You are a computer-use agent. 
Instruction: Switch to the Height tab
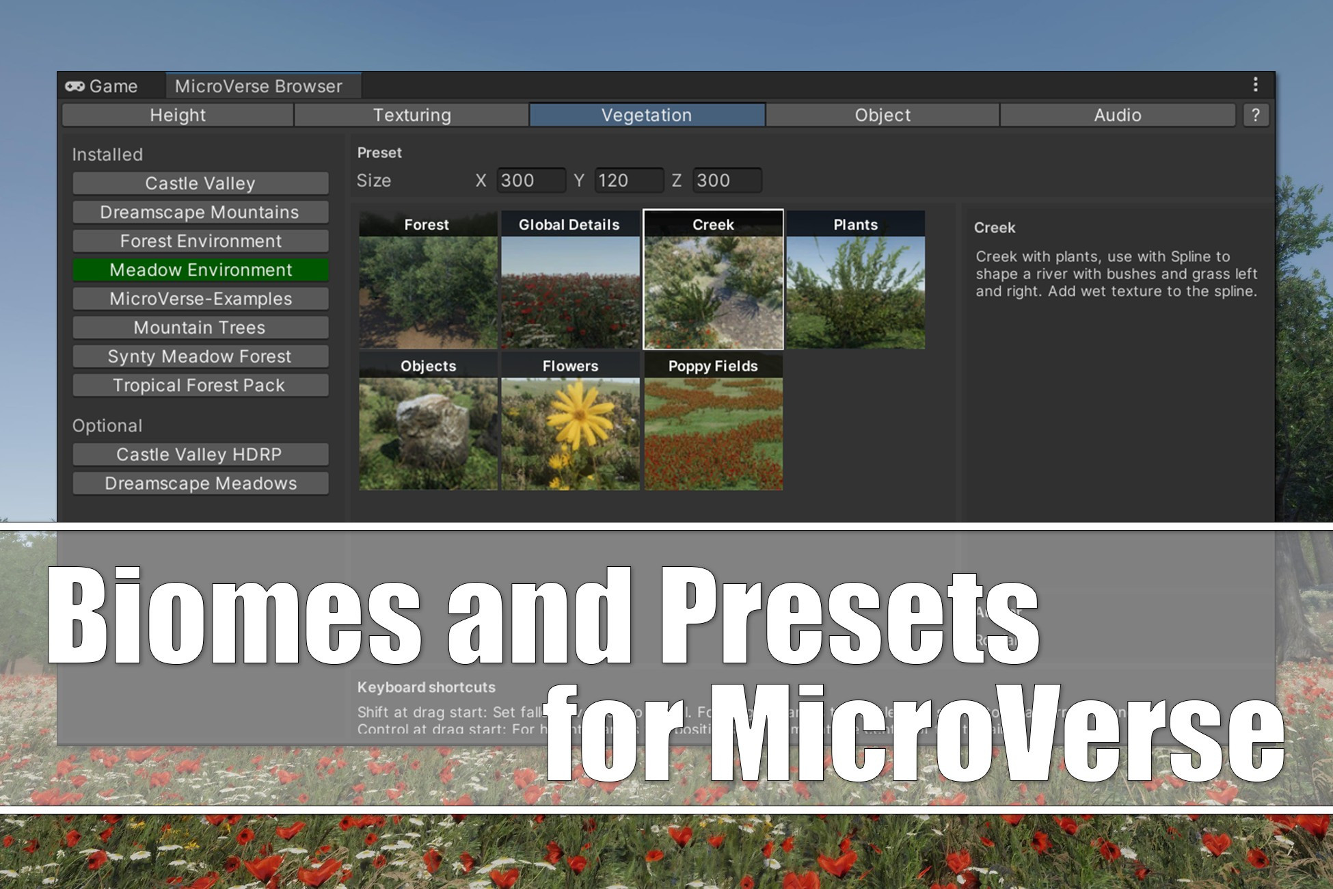pyautogui.click(x=178, y=115)
